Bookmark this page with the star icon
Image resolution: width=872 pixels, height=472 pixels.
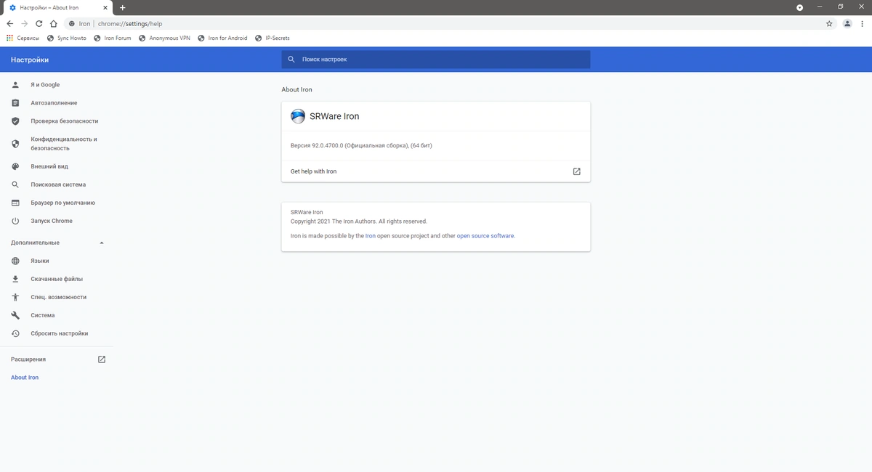829,23
